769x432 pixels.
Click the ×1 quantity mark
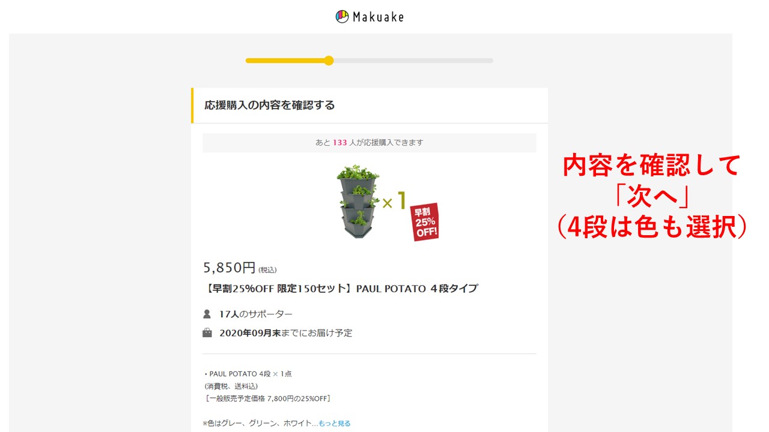[x=395, y=202]
